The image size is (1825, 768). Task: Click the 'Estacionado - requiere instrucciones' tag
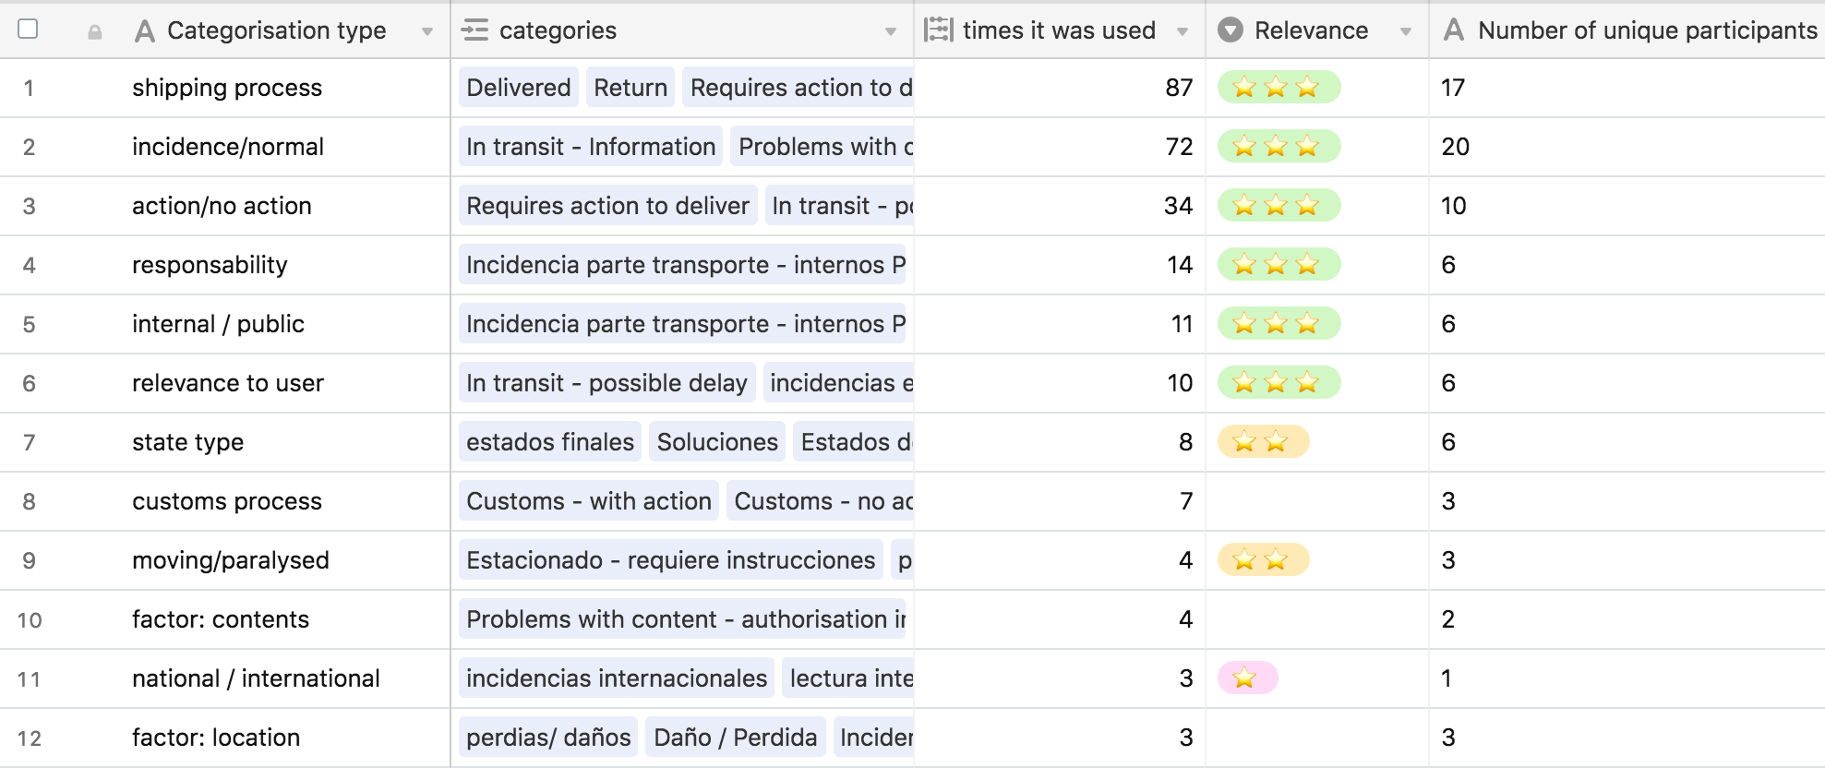pyautogui.click(x=671, y=560)
